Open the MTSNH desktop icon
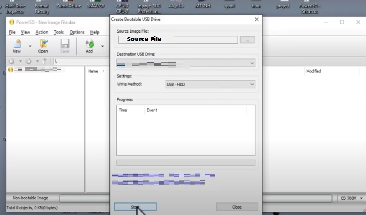Image resolution: width=366 pixels, height=215 pixels. [x=203, y=5]
